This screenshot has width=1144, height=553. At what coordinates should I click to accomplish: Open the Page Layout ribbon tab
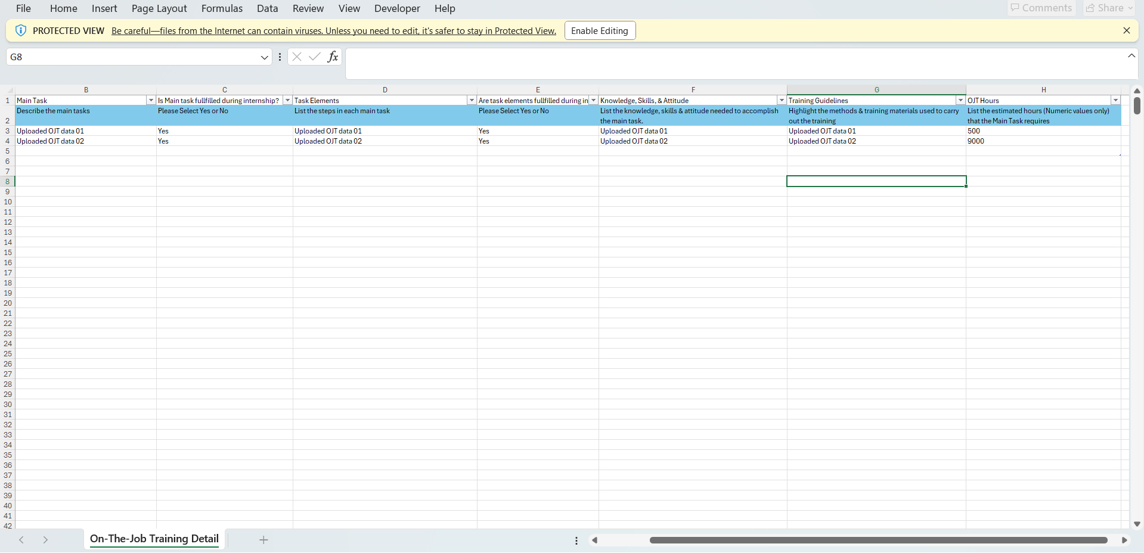pos(159,8)
